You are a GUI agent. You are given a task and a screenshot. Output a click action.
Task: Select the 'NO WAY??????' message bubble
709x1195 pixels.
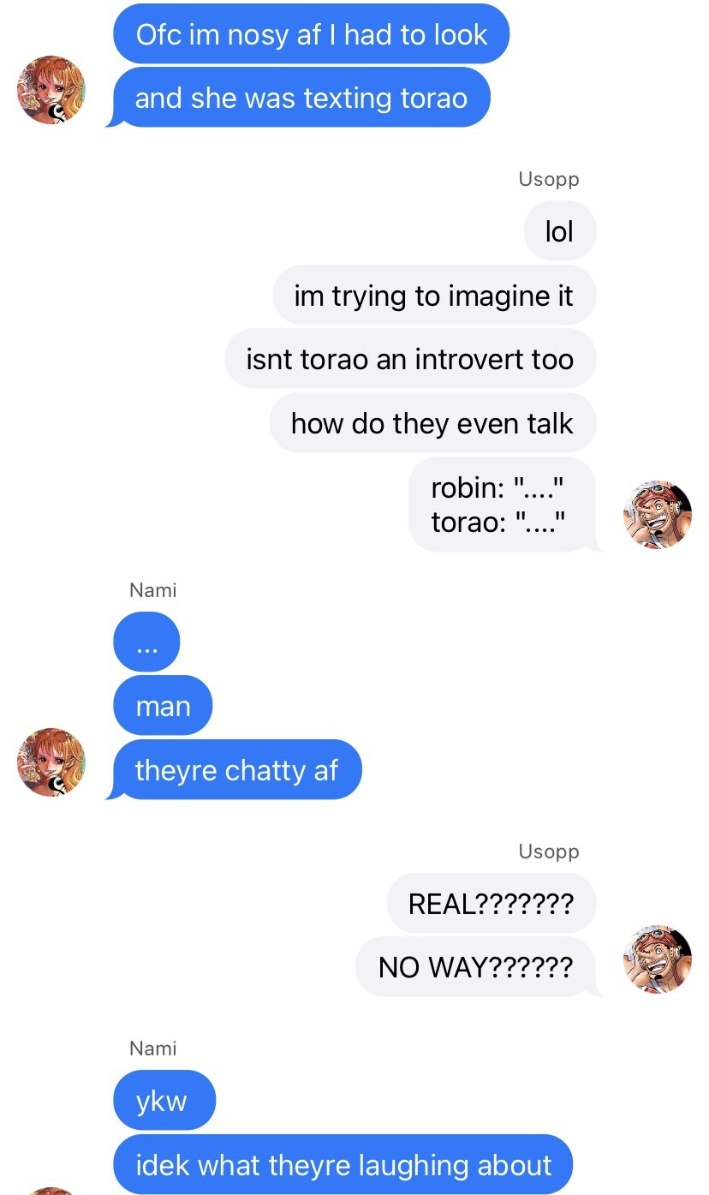pyautogui.click(x=478, y=967)
